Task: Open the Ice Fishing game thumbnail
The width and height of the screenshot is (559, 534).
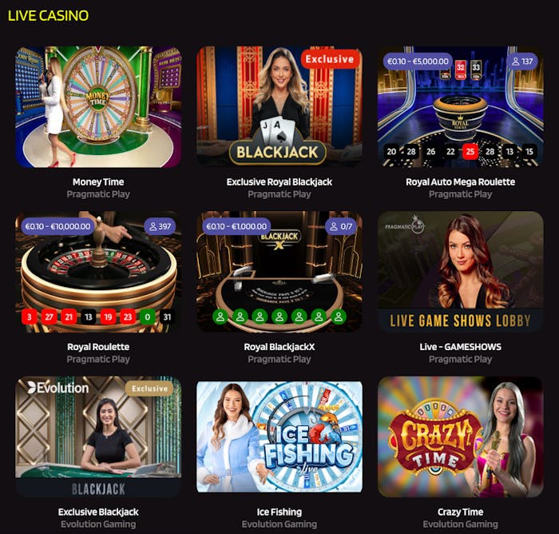Action: 279,436
